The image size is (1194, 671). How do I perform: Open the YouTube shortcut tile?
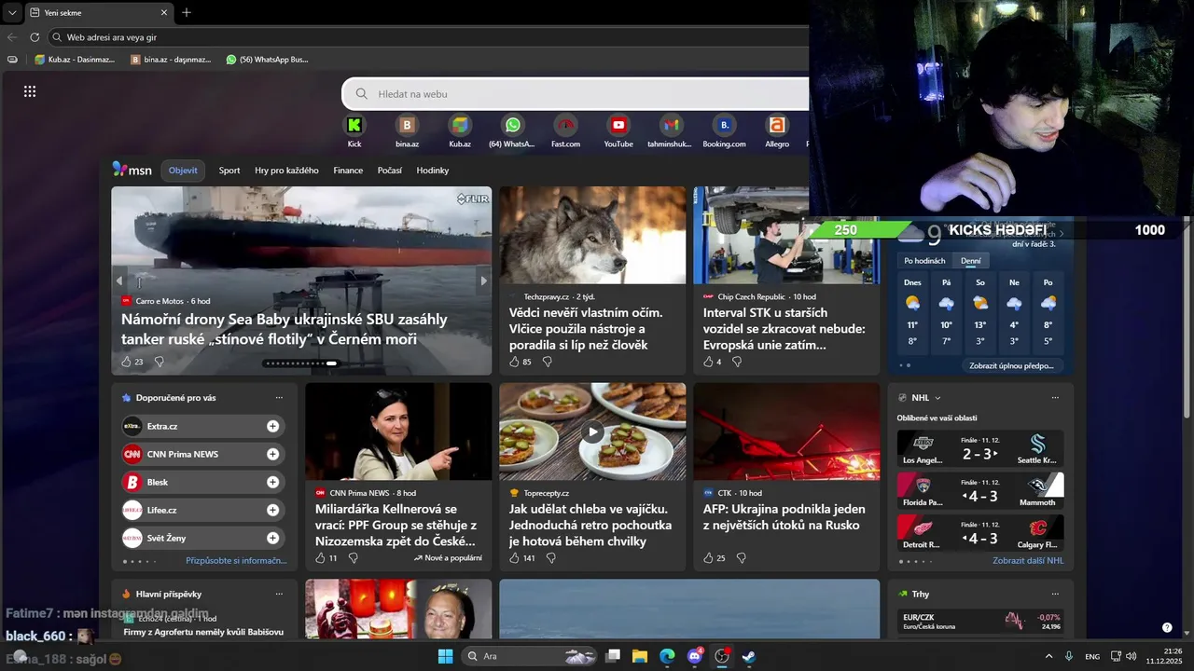618,125
